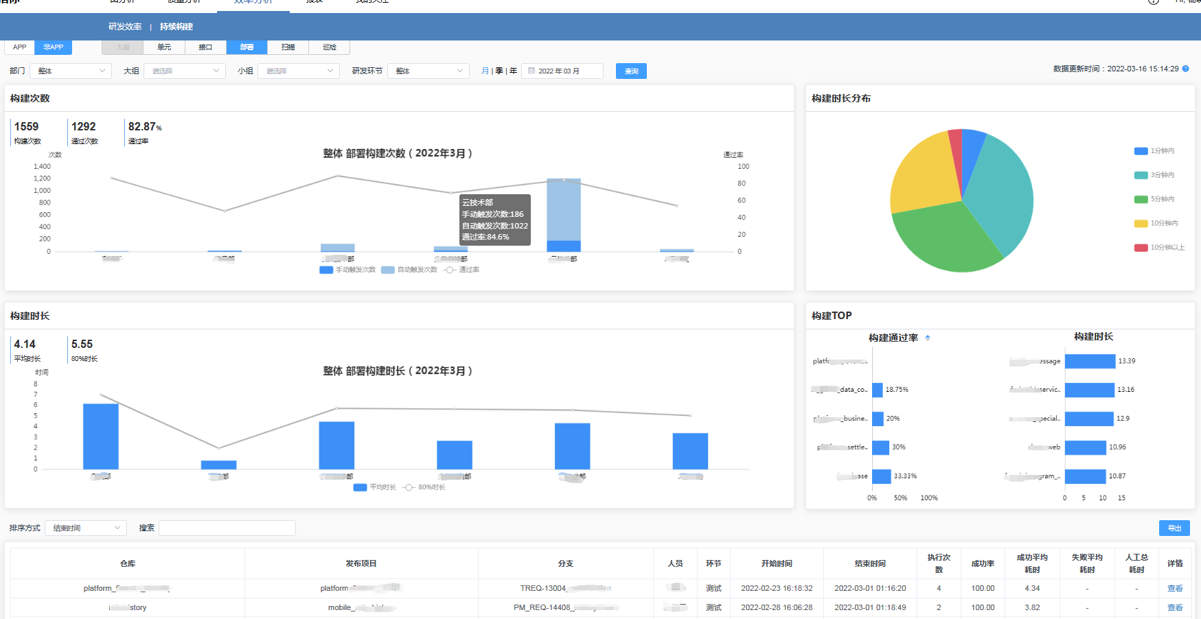1201x619 pixels.
Task: Select the 接口 tab
Action: point(205,47)
